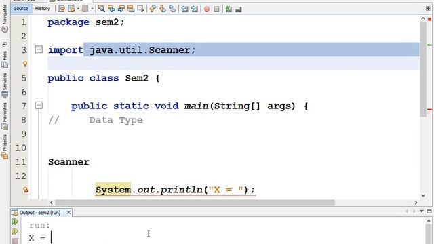Jump to last edit location icon
The height and width of the screenshot is (244, 434).
[x=62, y=9]
